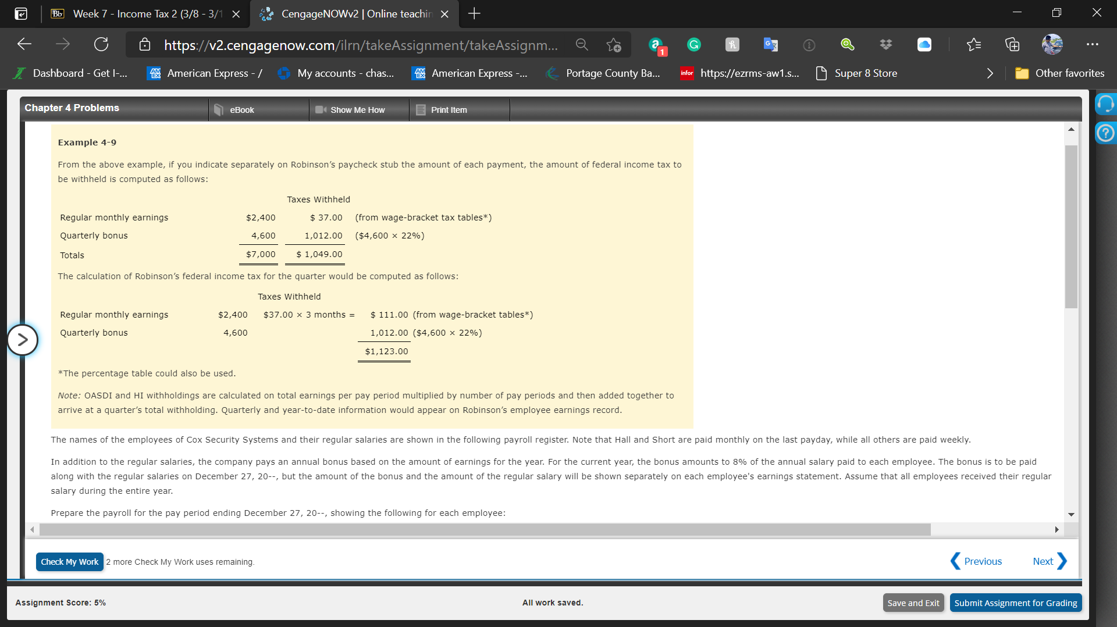Open the green magnifier extension icon
Viewport: 1117px width, 627px height.
[848, 45]
